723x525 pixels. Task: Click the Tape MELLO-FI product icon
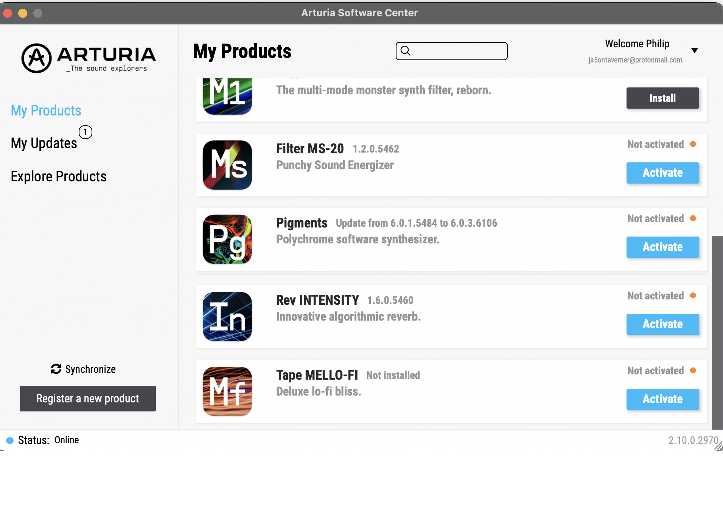[x=227, y=391]
